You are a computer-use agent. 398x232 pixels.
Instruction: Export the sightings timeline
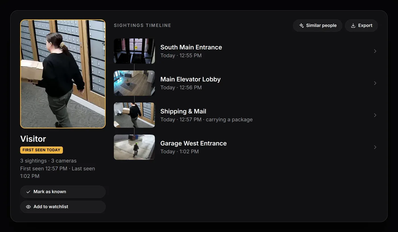pyautogui.click(x=361, y=25)
